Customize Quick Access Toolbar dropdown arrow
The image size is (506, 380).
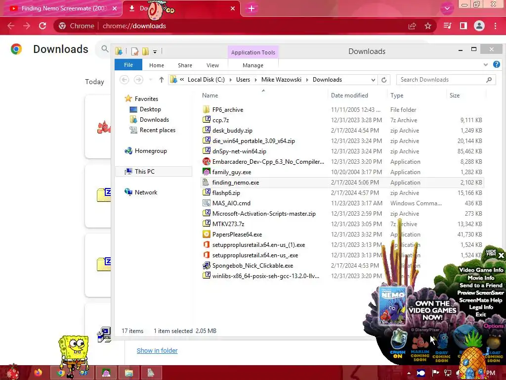155,51
